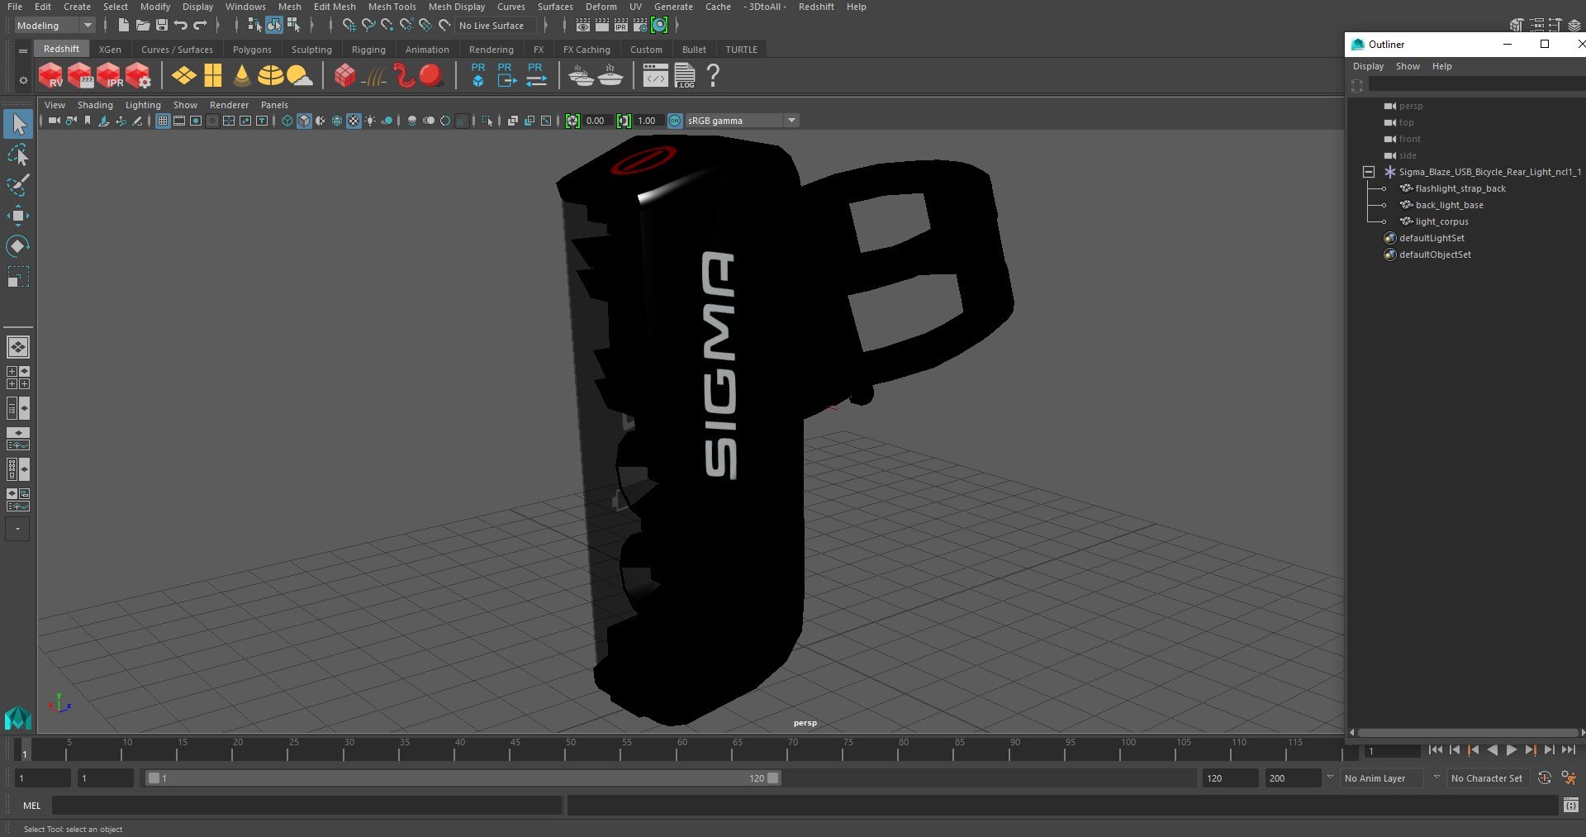Image resolution: width=1586 pixels, height=837 pixels.
Task: Toggle smooth shade all in viewport
Action: point(304,121)
